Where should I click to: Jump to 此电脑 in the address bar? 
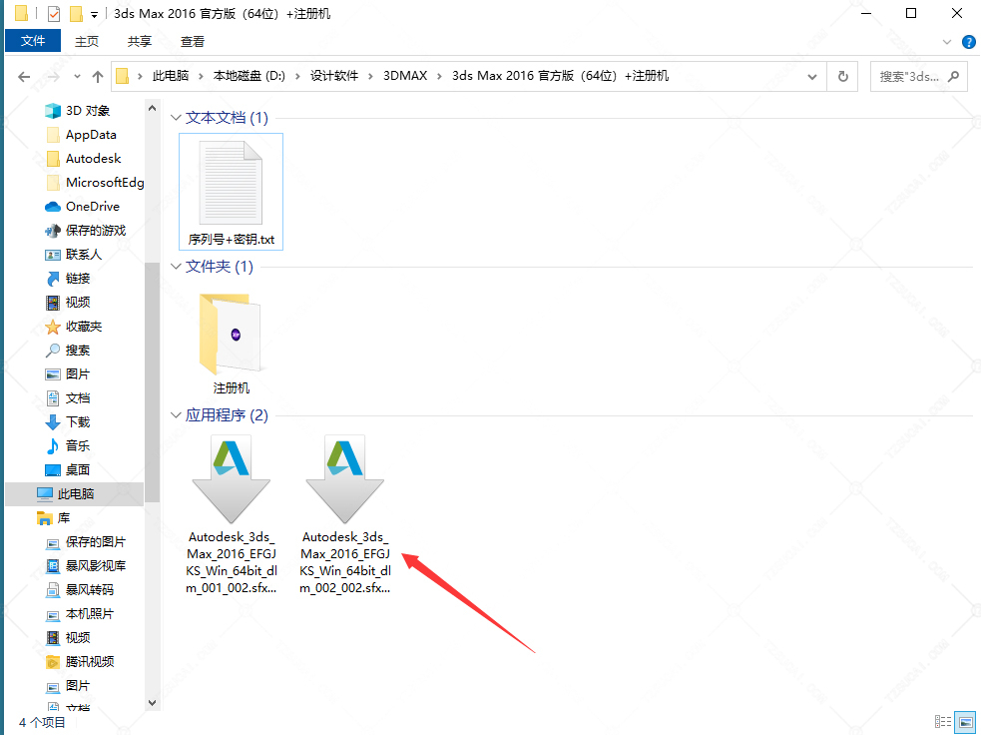click(x=171, y=76)
